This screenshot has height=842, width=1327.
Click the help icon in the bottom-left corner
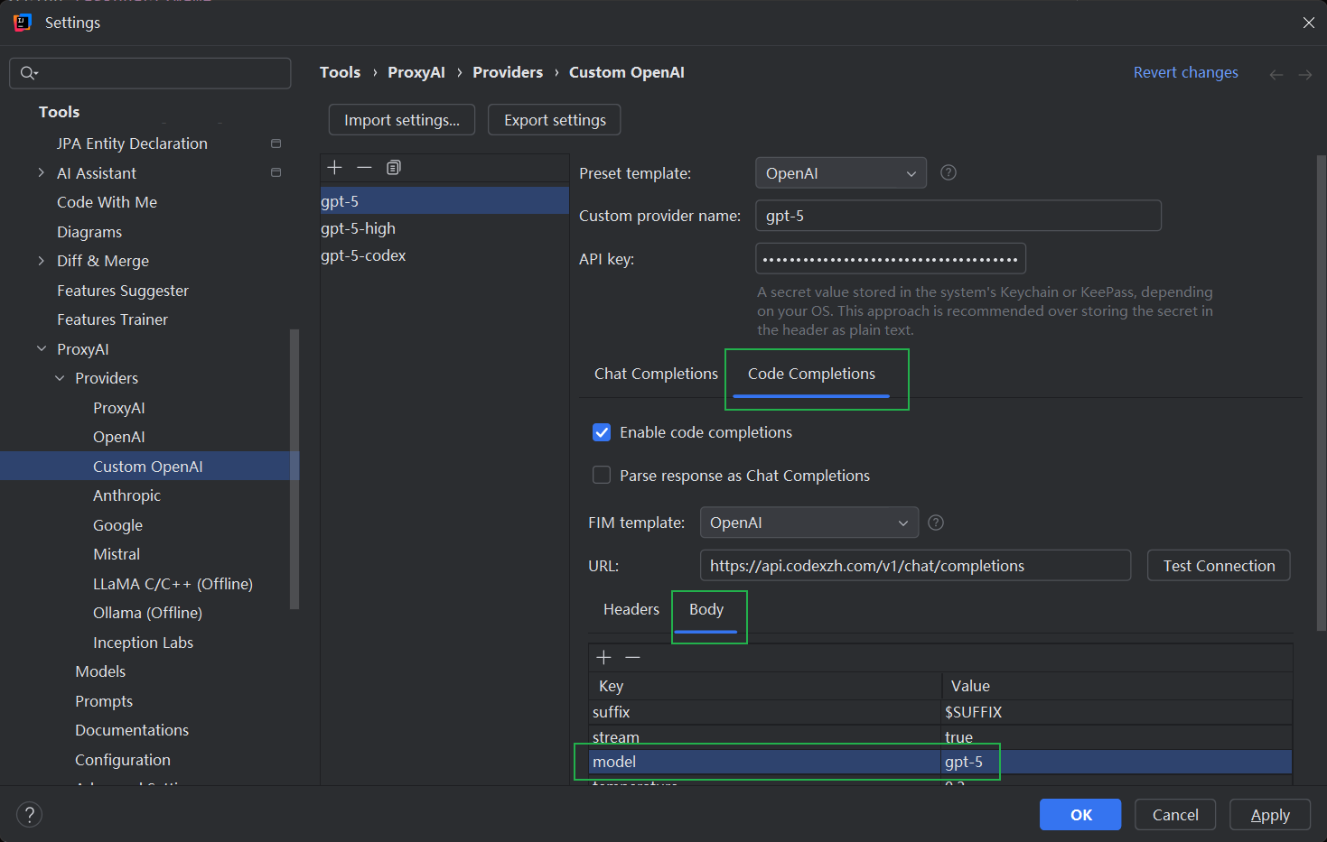pos(29,814)
